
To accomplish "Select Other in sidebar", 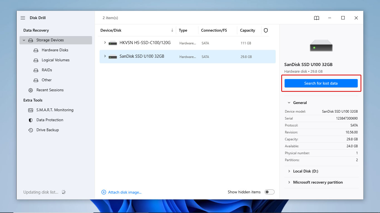I will (x=47, y=80).
